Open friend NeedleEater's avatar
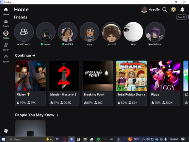Screen dimensions: 189x142 pos(155,32)
